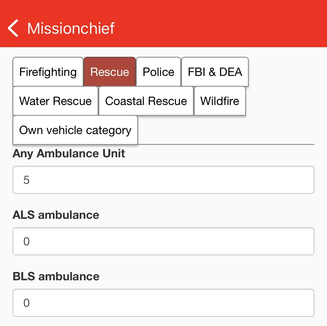Click the 0 value under BLS ambulance
Screen dimensions: 327x326
pos(26,303)
